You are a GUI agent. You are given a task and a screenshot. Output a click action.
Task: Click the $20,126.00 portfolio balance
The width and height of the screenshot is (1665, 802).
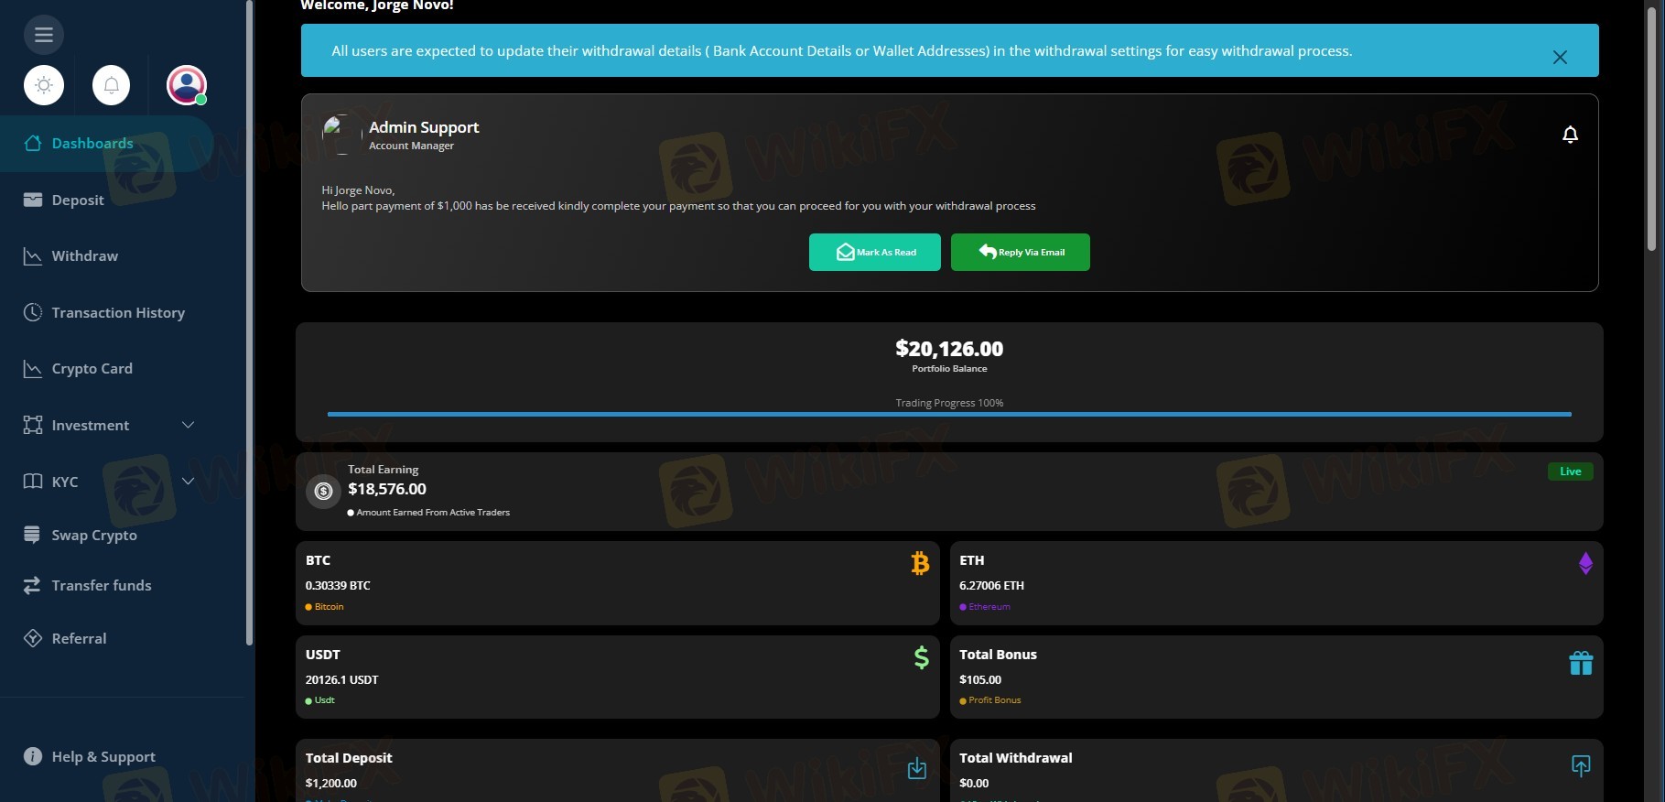point(949,349)
